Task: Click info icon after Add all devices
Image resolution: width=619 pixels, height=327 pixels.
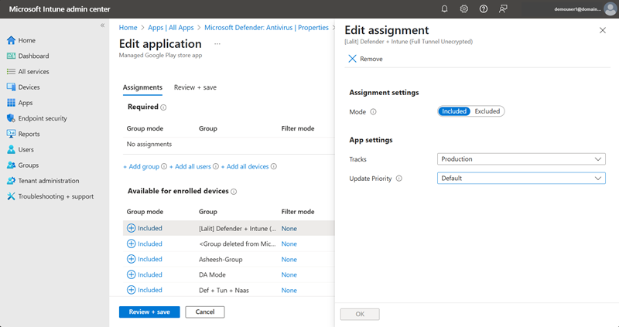Action: click(274, 166)
